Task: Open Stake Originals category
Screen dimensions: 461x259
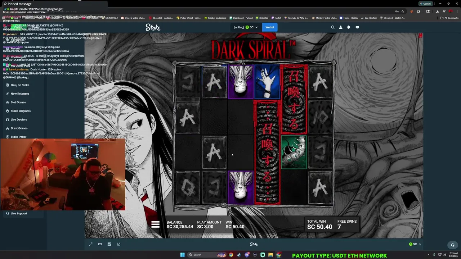Action: [21, 111]
